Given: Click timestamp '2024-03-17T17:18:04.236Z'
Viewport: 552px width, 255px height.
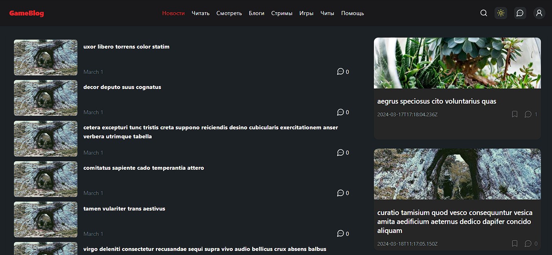Looking at the screenshot, I should (407, 115).
